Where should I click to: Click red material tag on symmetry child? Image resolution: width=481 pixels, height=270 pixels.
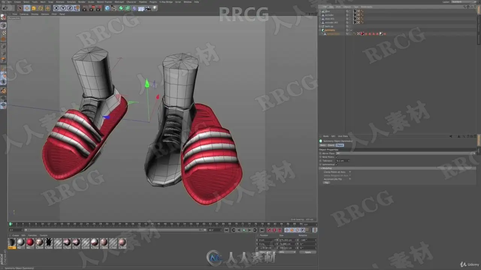[x=362, y=34]
